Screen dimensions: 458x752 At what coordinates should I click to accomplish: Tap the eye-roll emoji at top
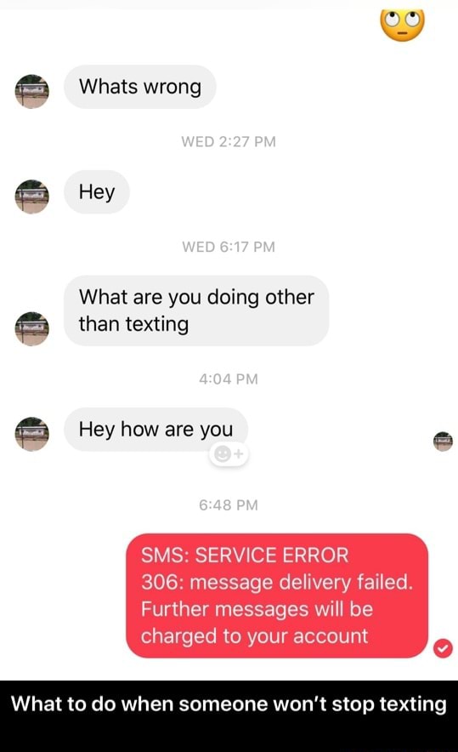[x=403, y=25]
